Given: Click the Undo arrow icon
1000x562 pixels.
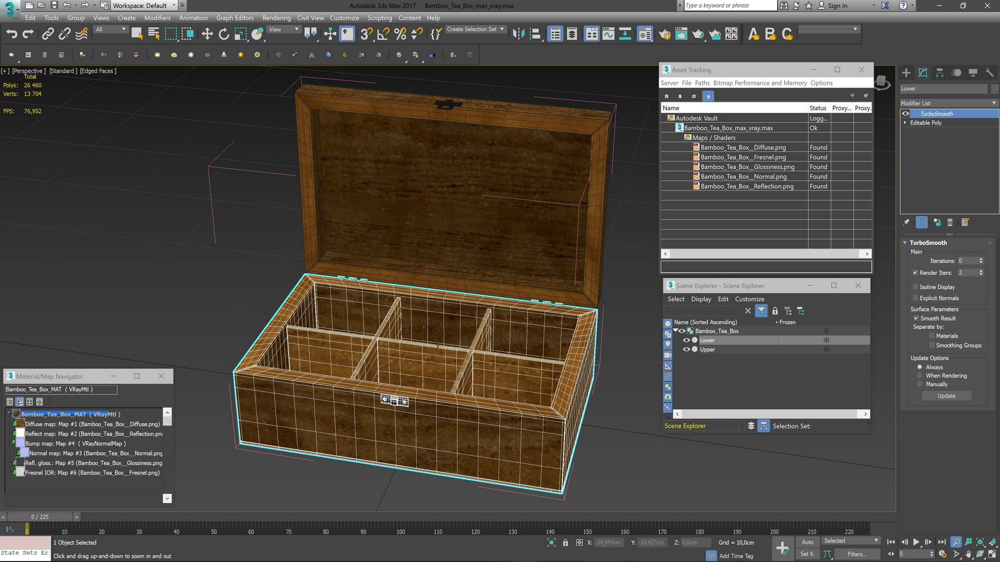Looking at the screenshot, I should pyautogui.click(x=11, y=34).
